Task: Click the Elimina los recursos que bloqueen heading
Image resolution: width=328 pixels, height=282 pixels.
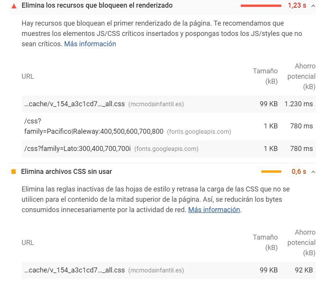Action: 97,5
